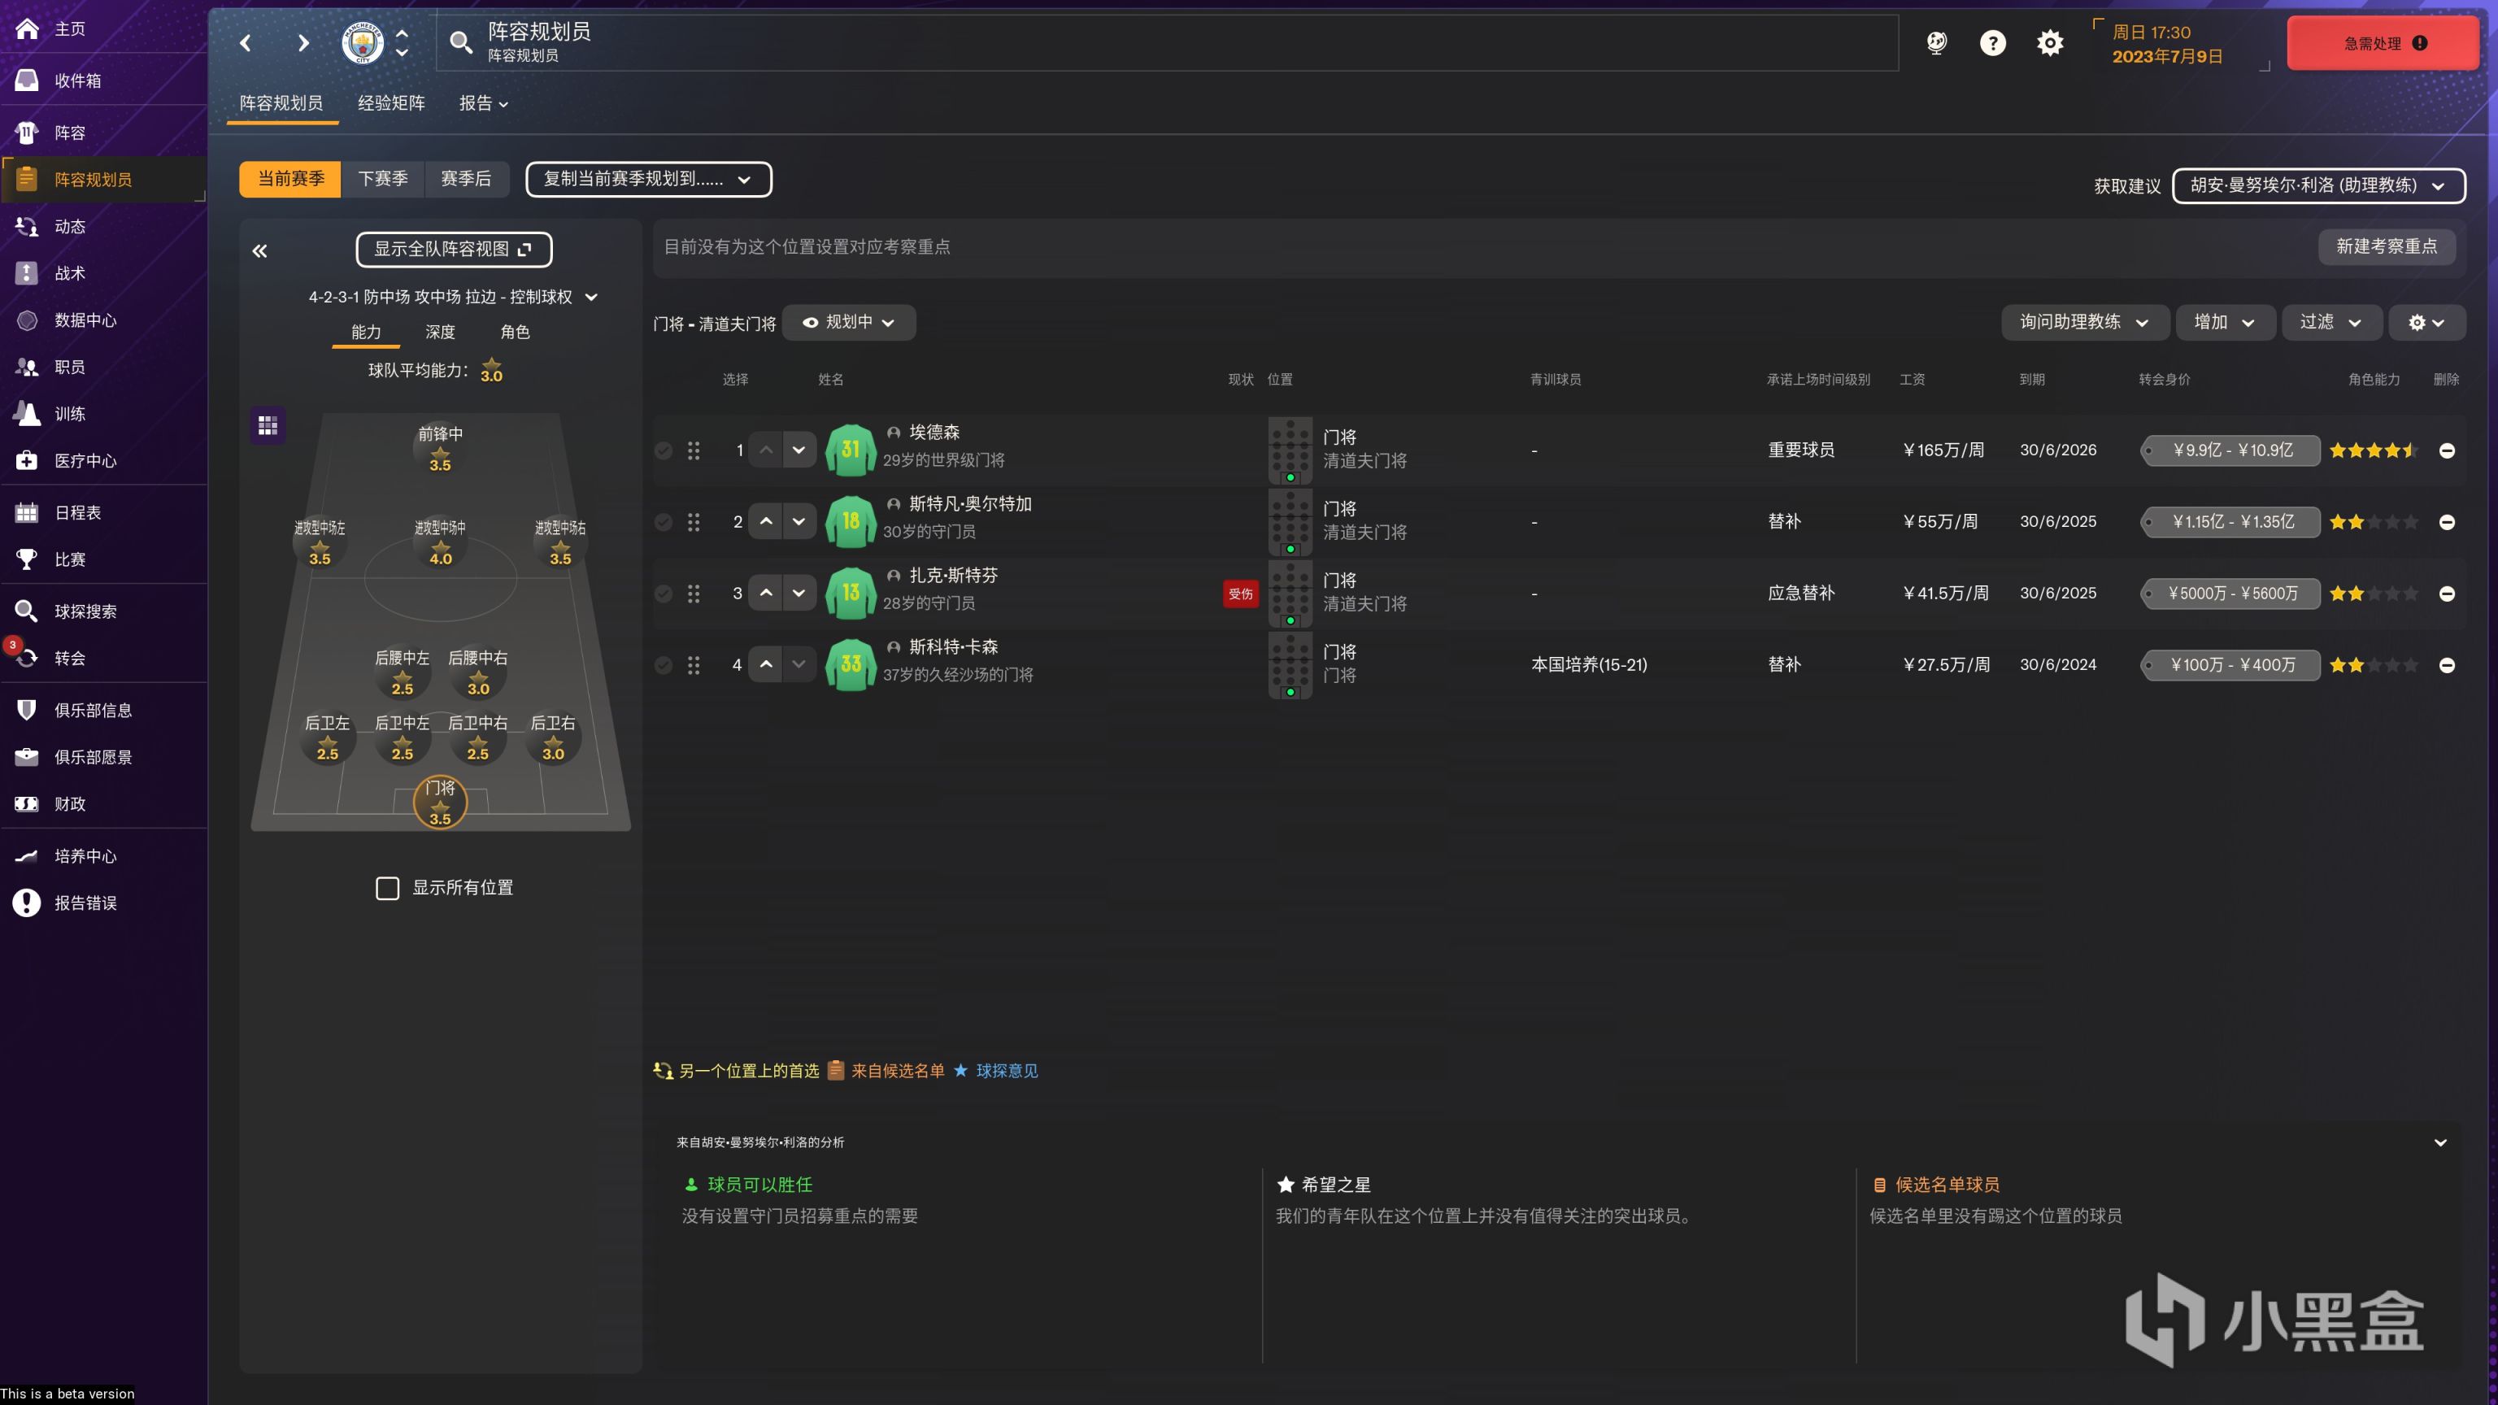Switch pitch view to 深度 tab
The image size is (2498, 1405).
[x=440, y=333]
